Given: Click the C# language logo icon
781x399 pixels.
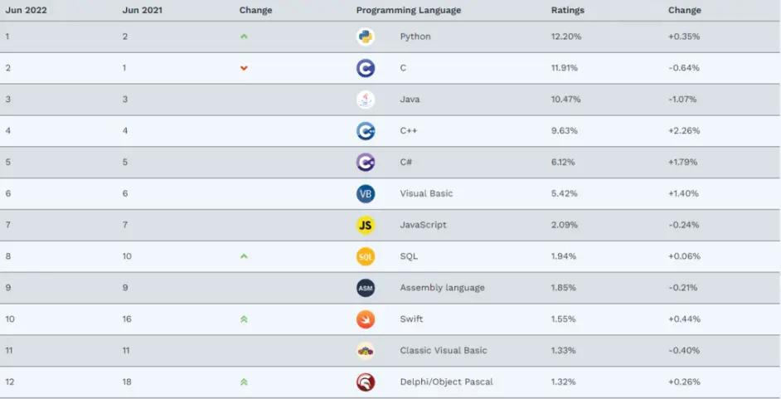Looking at the screenshot, I should [x=366, y=162].
